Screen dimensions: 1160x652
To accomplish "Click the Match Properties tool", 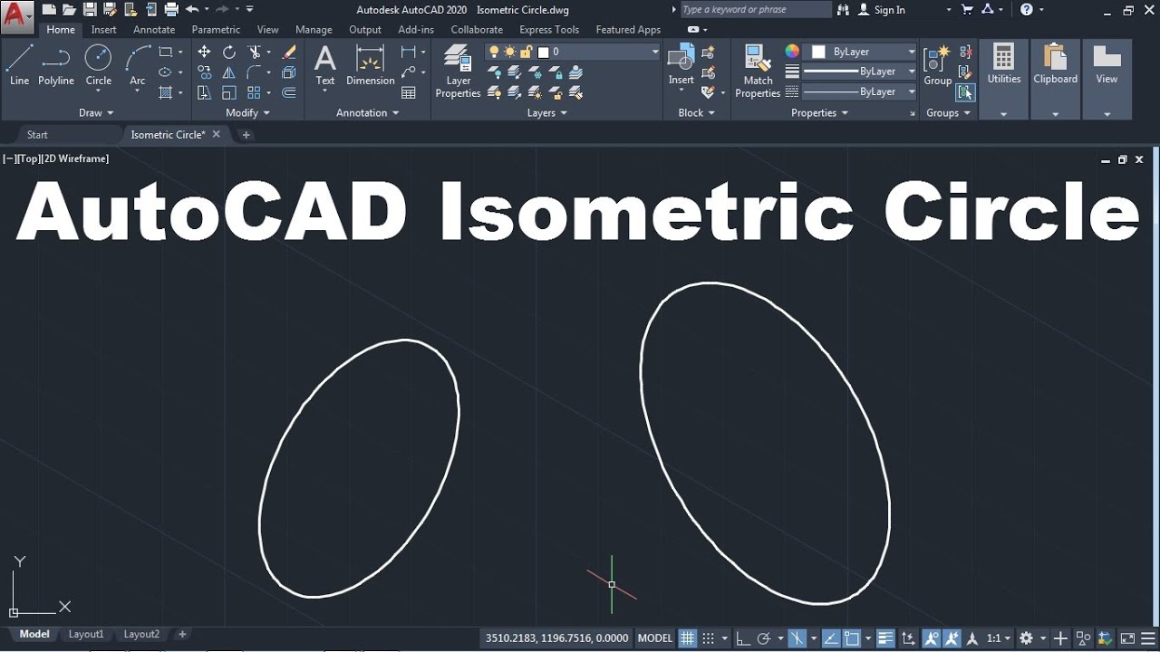I will [x=758, y=72].
